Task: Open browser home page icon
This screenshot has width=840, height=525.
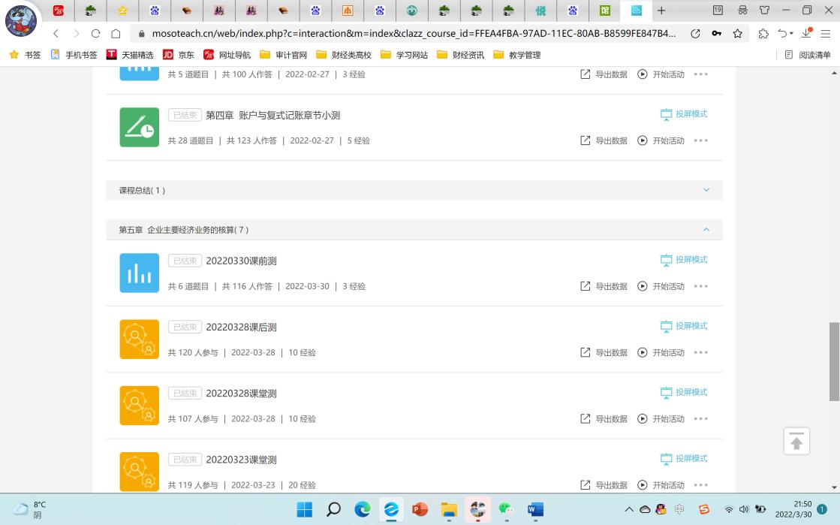Action: coord(116,34)
